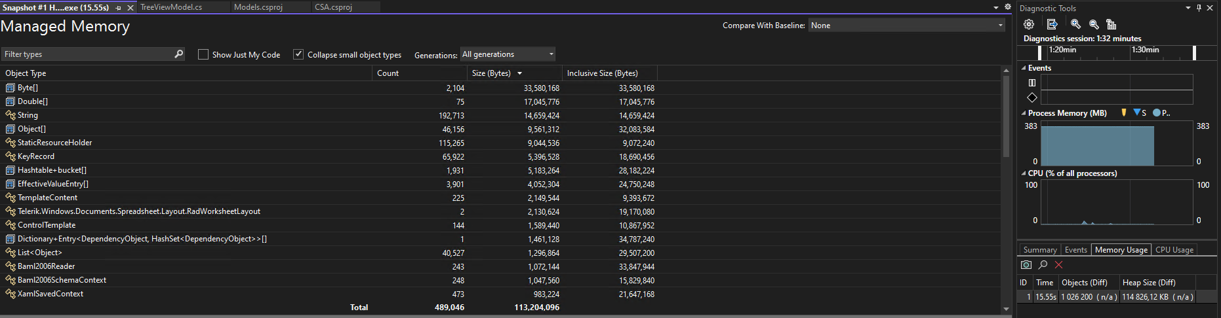
Task: Click the break events pause icon
Action: pos(1032,82)
